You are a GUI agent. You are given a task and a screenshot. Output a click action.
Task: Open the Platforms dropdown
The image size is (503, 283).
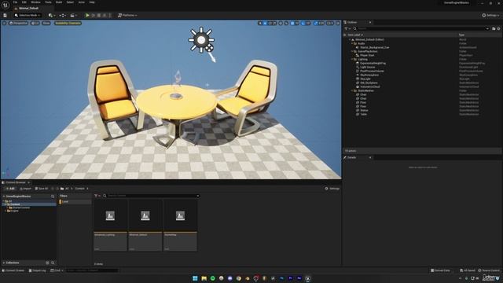click(127, 16)
